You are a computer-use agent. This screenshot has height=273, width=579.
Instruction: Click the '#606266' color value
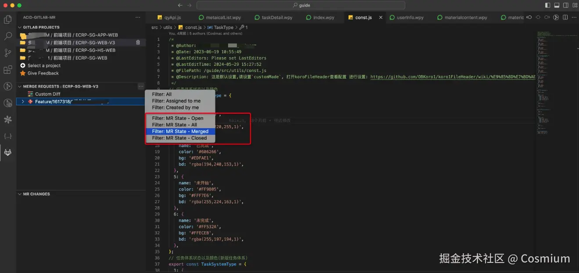point(207,151)
